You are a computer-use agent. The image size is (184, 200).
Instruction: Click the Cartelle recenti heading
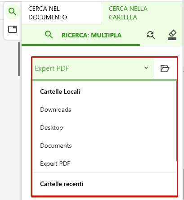(x=62, y=184)
